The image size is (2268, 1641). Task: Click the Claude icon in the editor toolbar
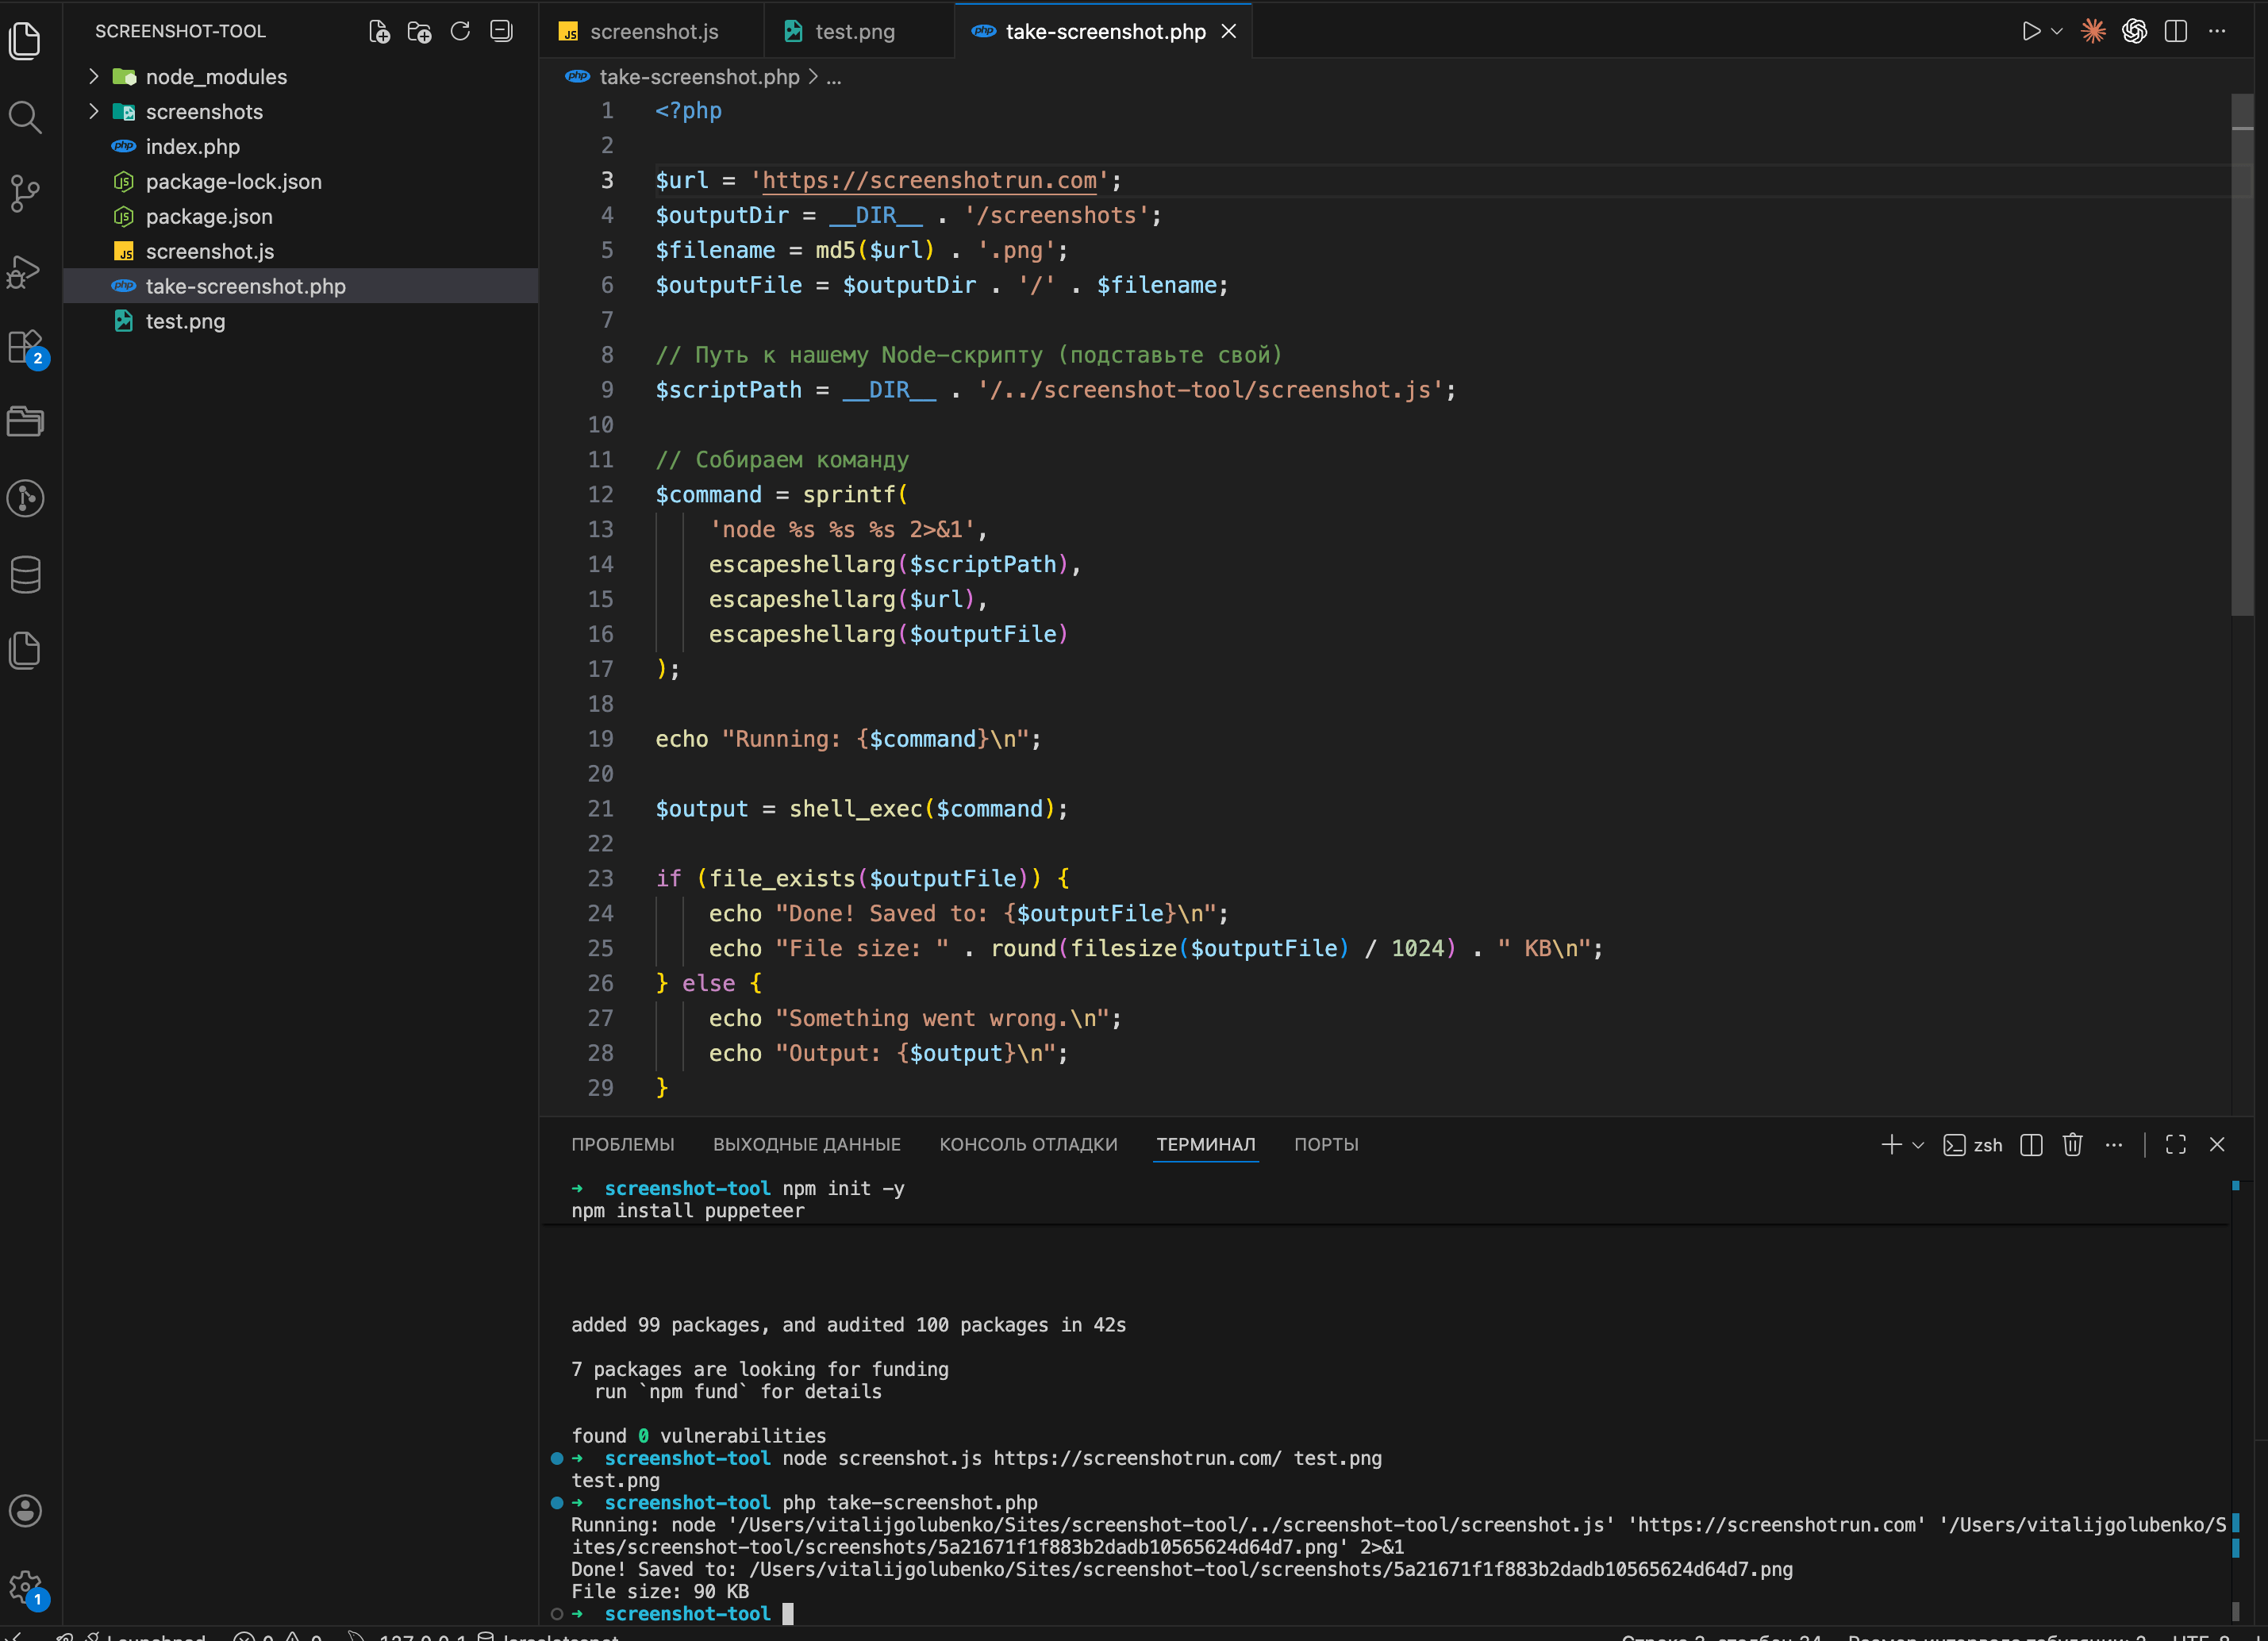pos(2093,31)
